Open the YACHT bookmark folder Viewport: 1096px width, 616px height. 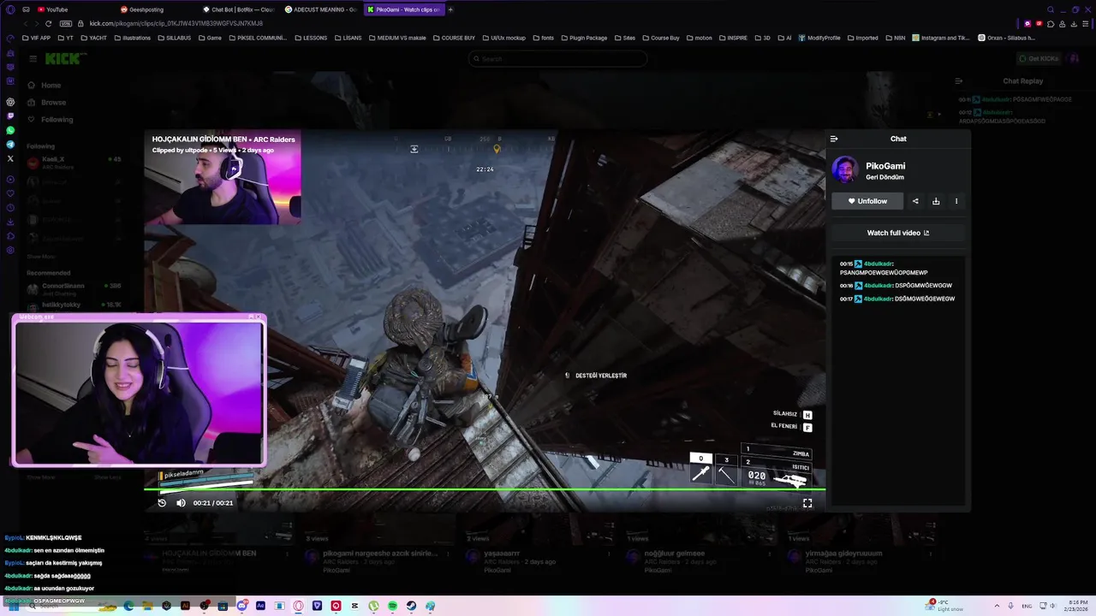click(x=93, y=38)
